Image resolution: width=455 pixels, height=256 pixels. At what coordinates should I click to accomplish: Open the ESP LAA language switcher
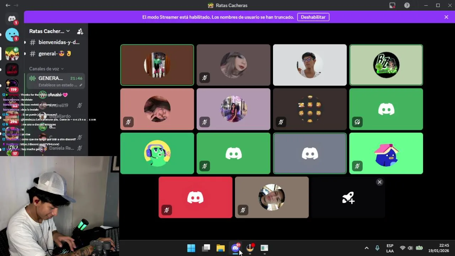390,248
